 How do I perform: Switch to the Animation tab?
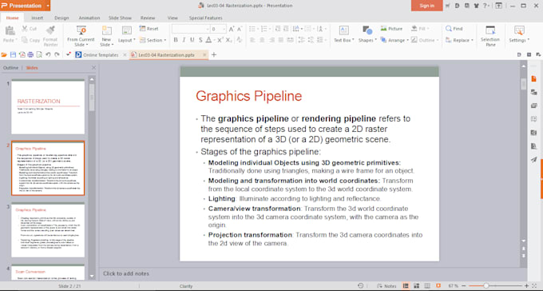pyautogui.click(x=89, y=18)
